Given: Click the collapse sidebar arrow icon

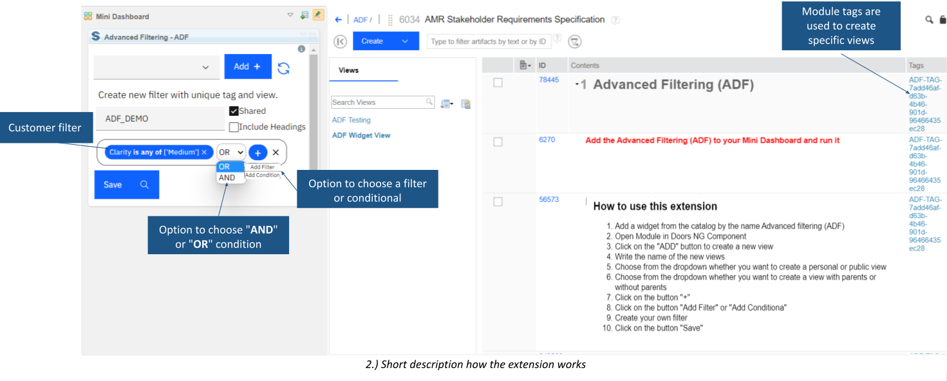Looking at the screenshot, I should coord(340,41).
